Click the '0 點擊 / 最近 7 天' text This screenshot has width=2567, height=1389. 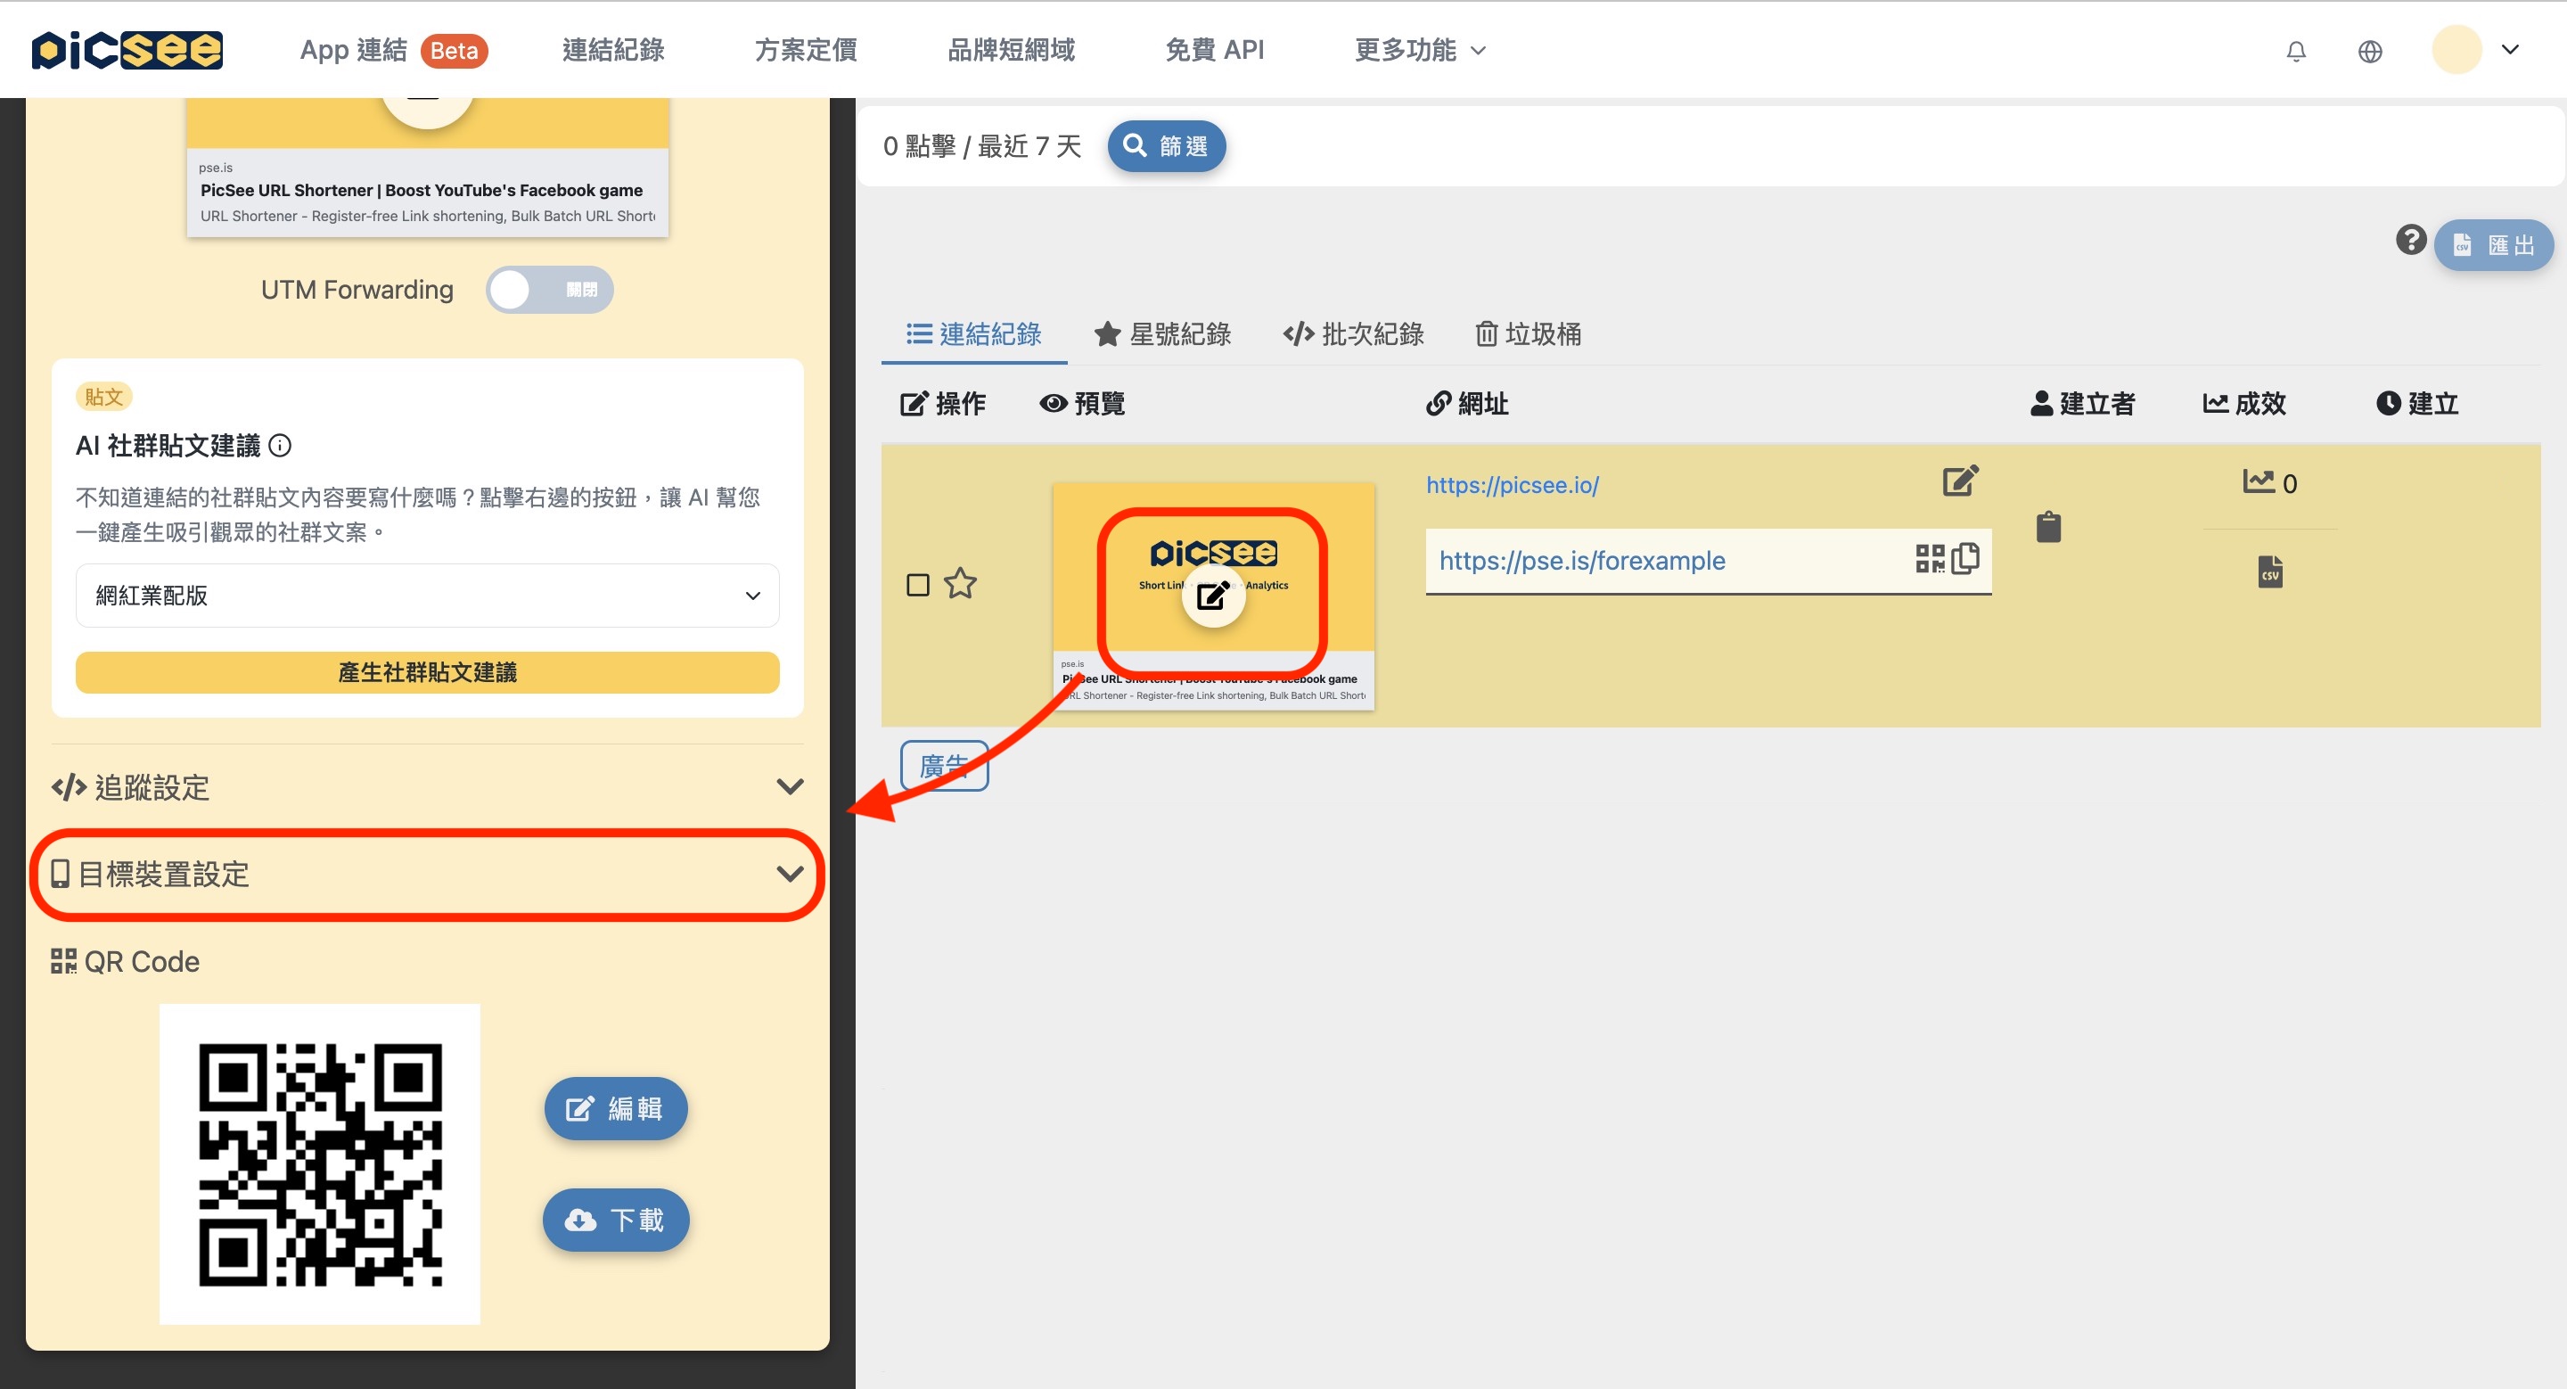point(981,146)
